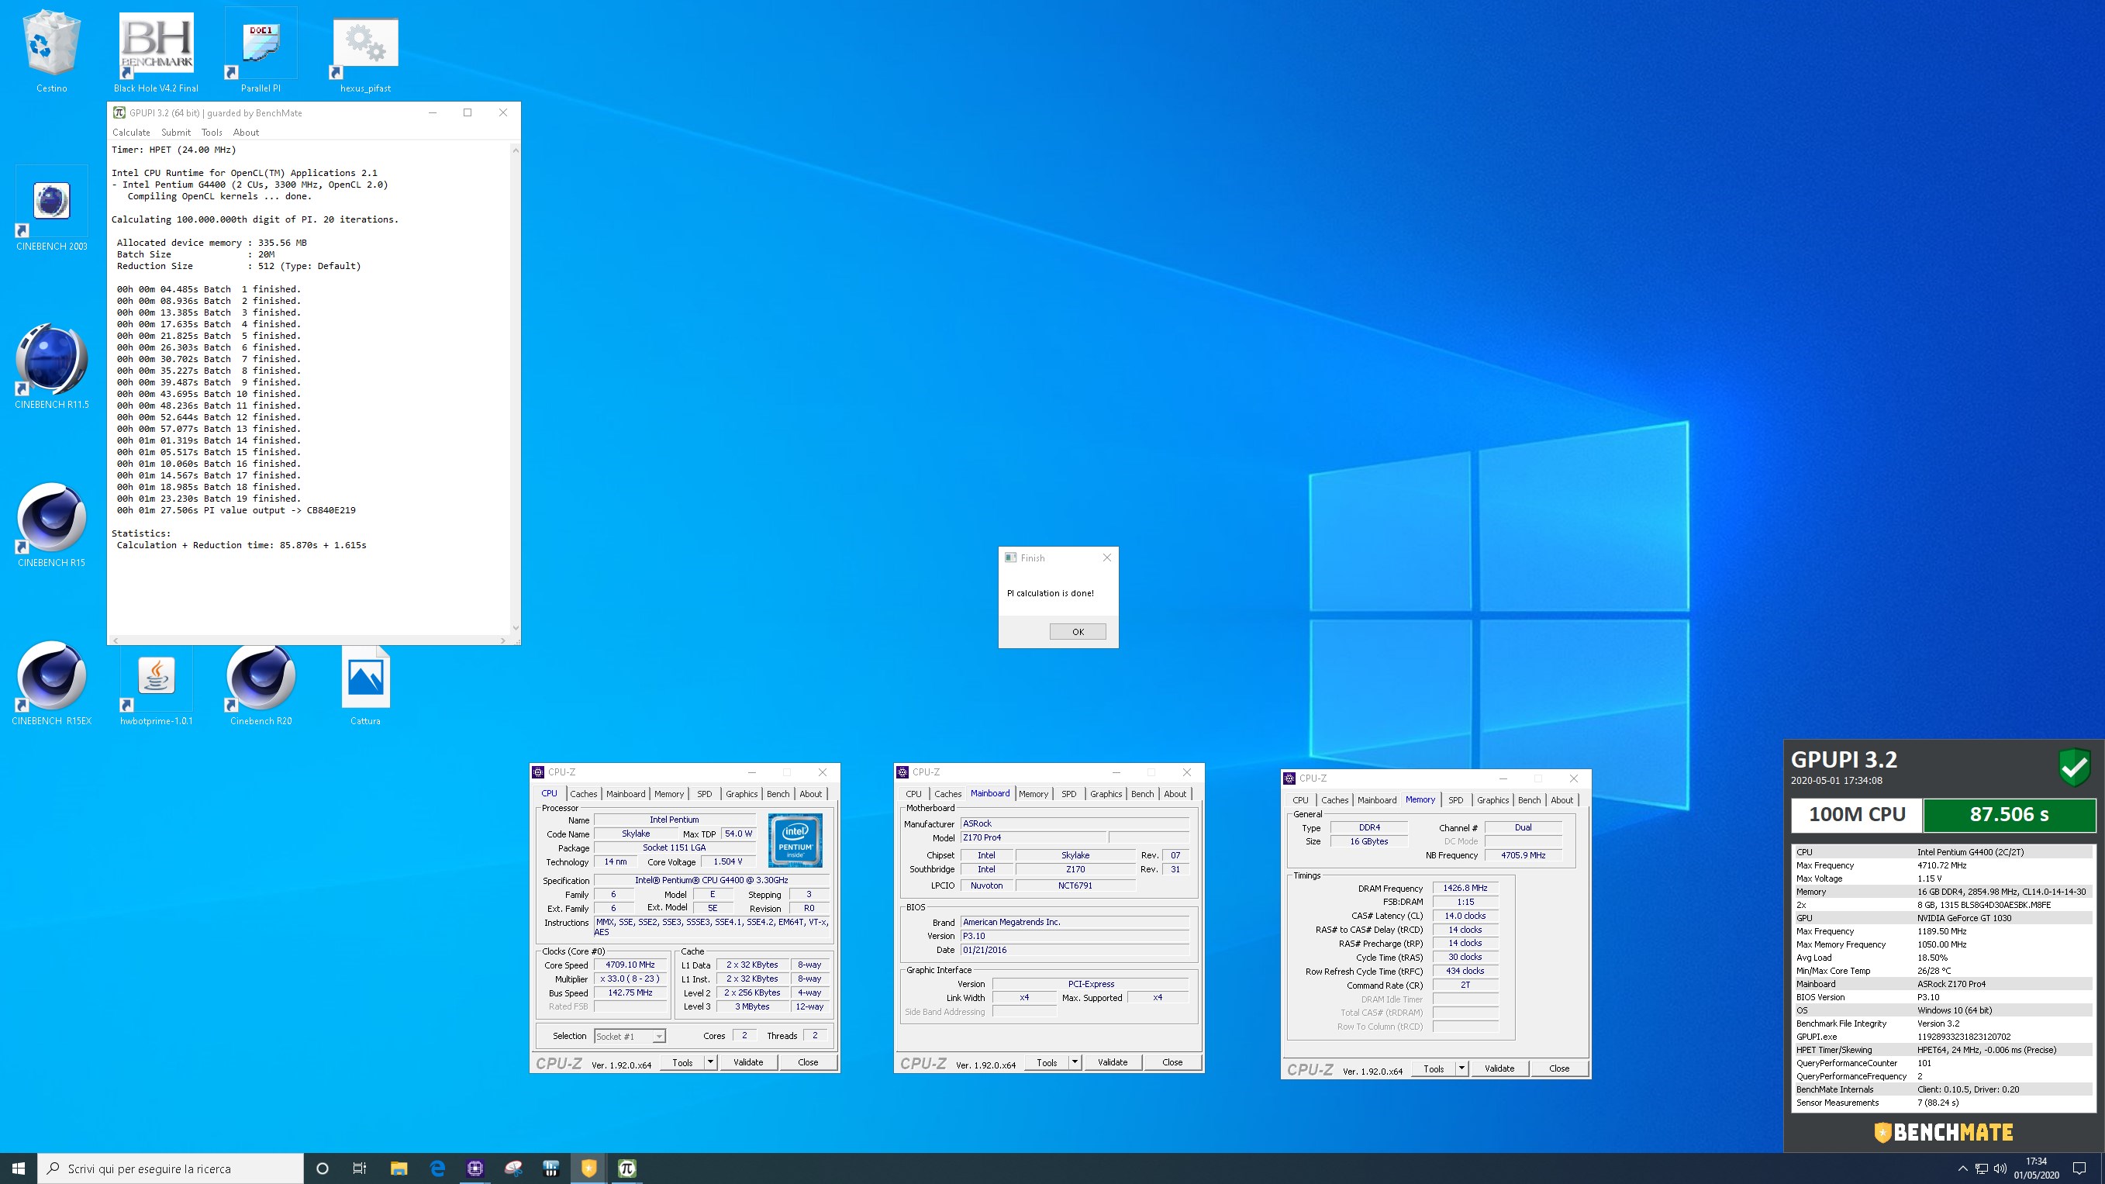The width and height of the screenshot is (2105, 1184).
Task: Open Bench tab in CPU-Z CPU window
Action: 778,793
